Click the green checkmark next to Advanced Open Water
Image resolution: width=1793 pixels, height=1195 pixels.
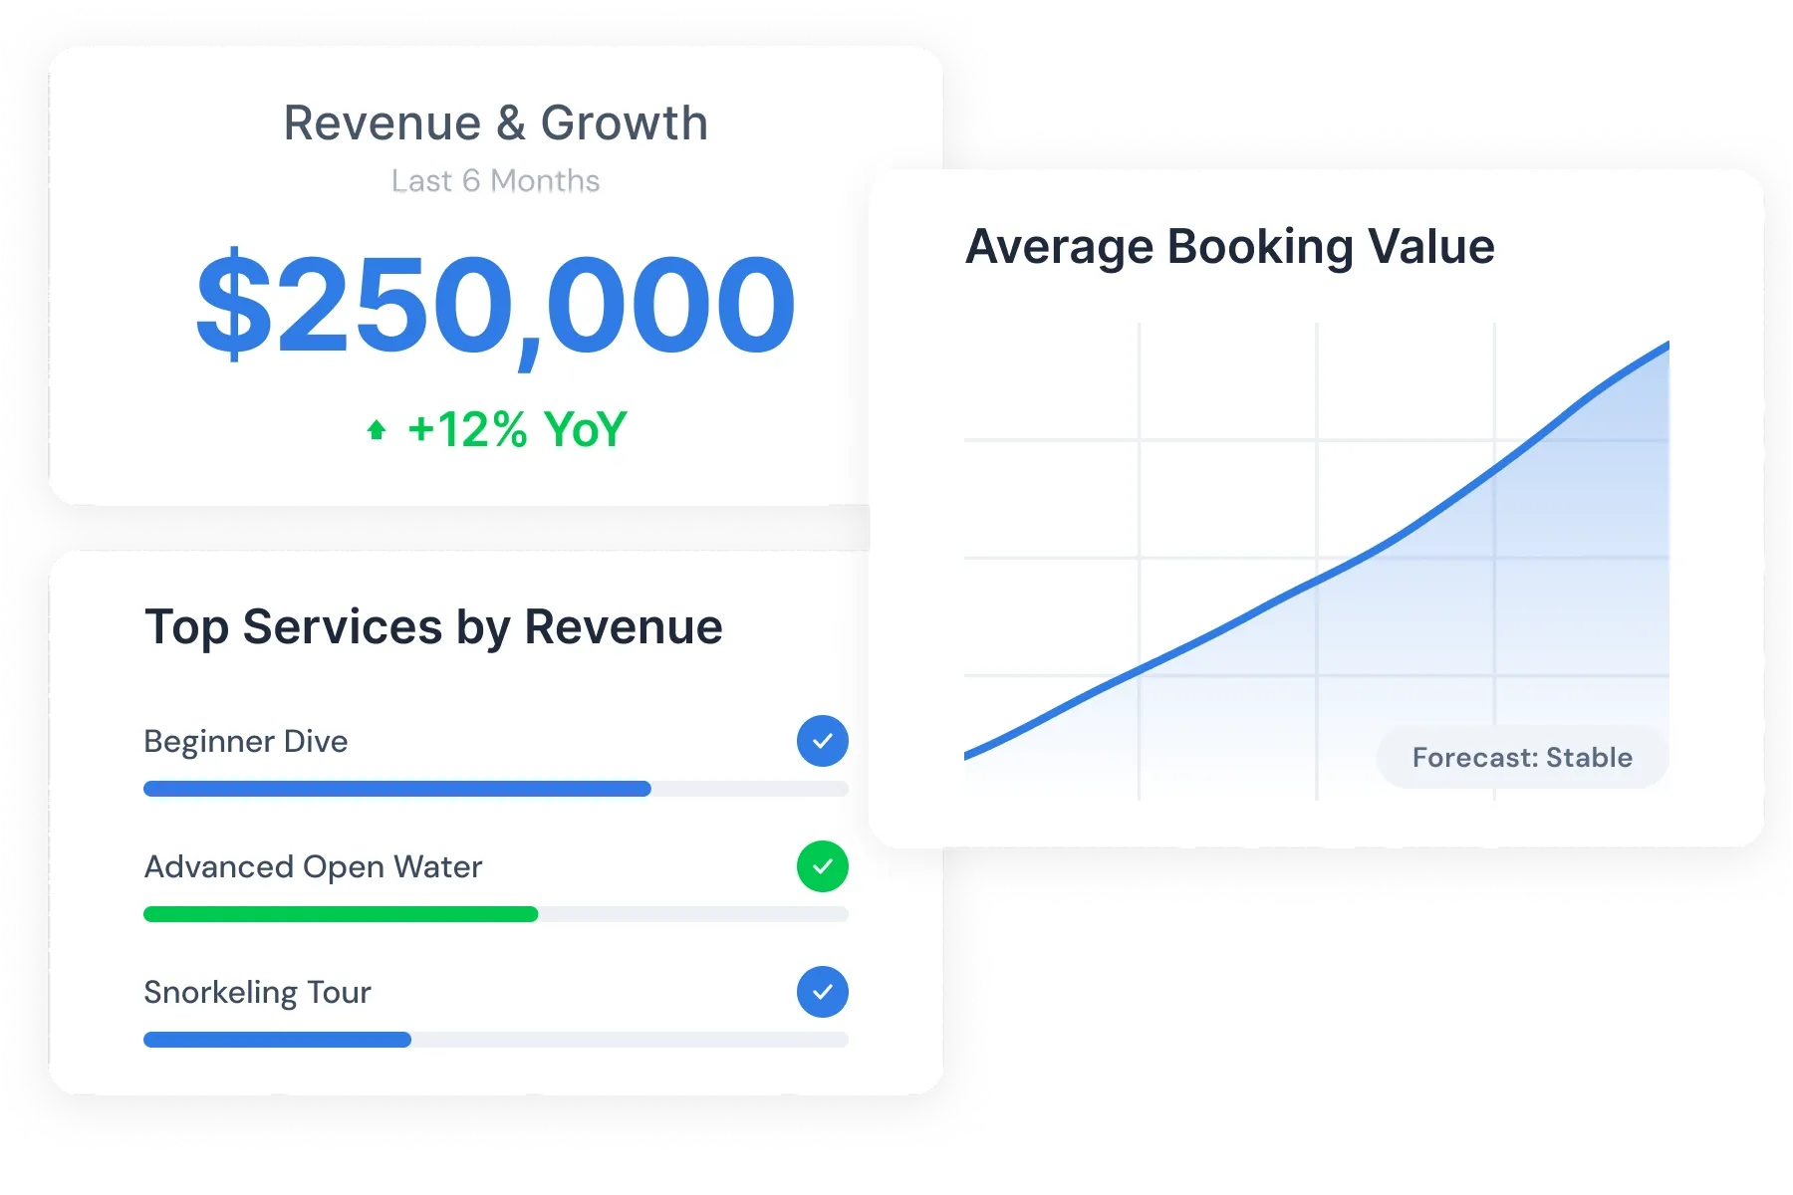click(x=823, y=866)
